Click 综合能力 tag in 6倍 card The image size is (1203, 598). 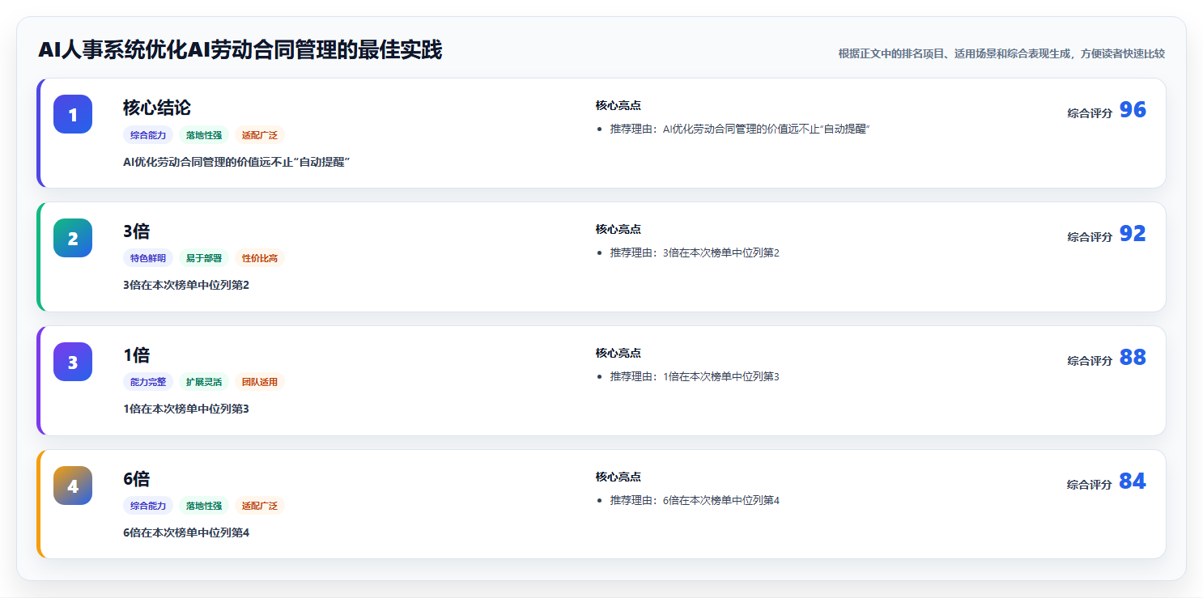coord(148,506)
